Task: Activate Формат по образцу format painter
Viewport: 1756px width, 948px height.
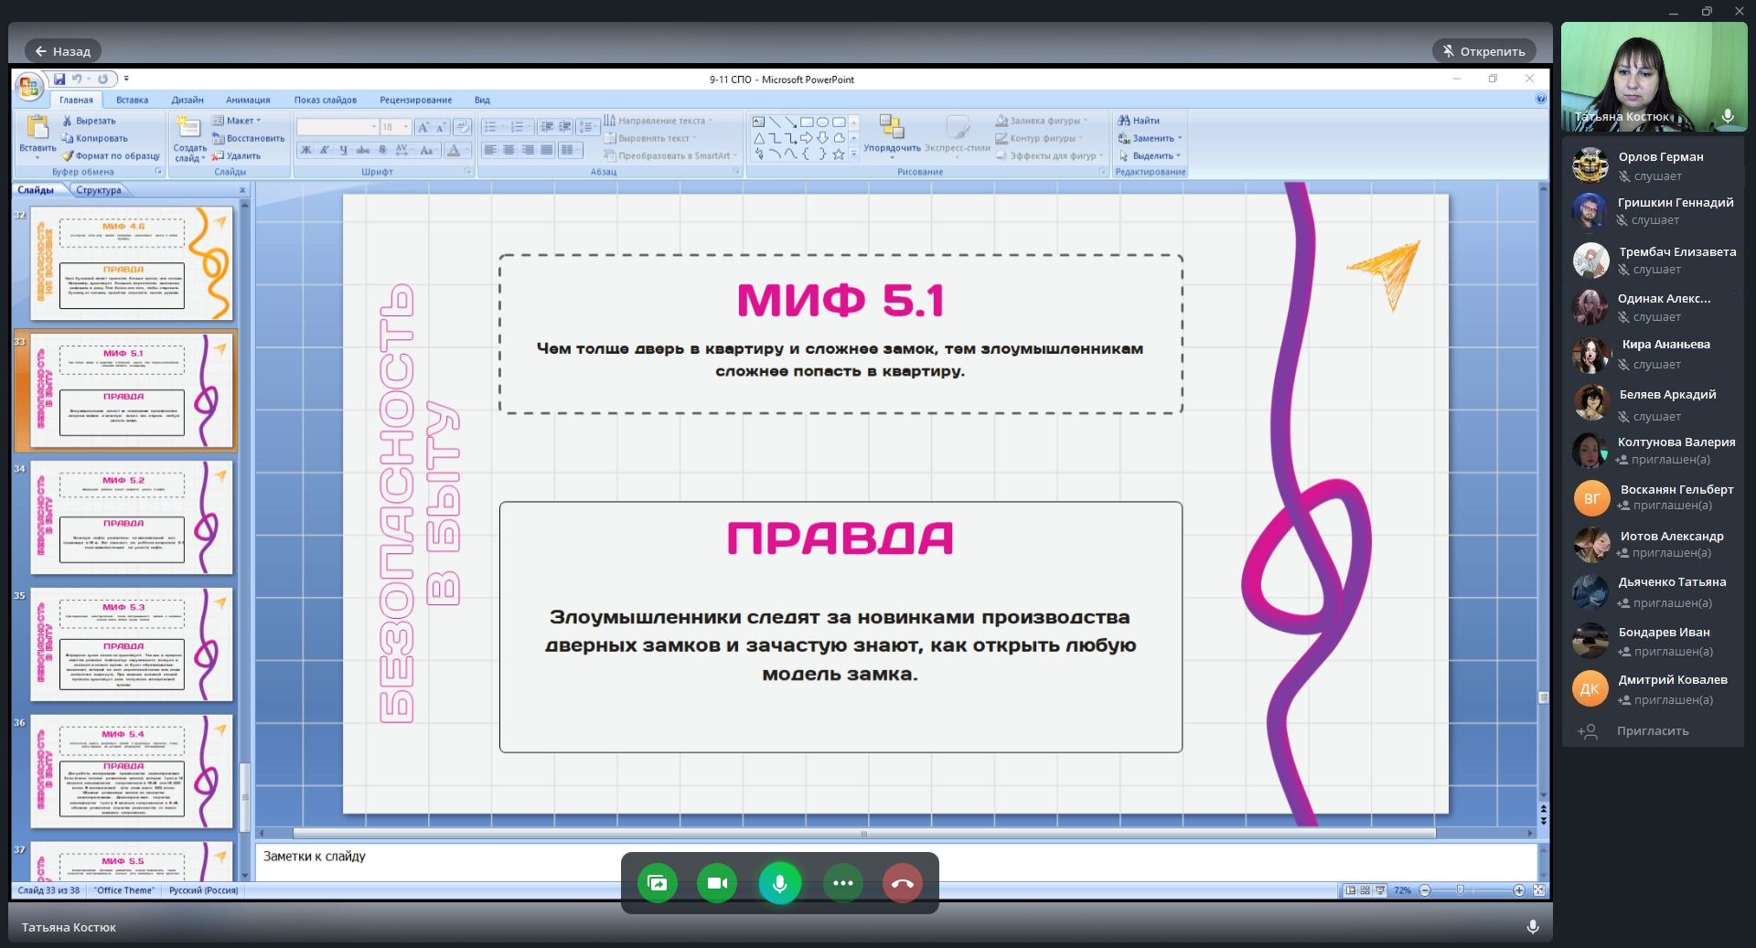Action: pos(111,155)
